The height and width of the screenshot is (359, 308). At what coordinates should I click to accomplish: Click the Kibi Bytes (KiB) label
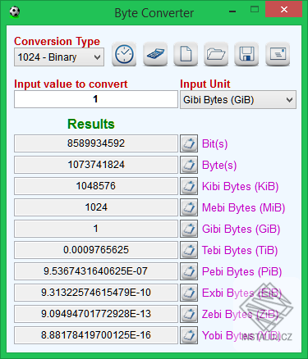pos(240,186)
